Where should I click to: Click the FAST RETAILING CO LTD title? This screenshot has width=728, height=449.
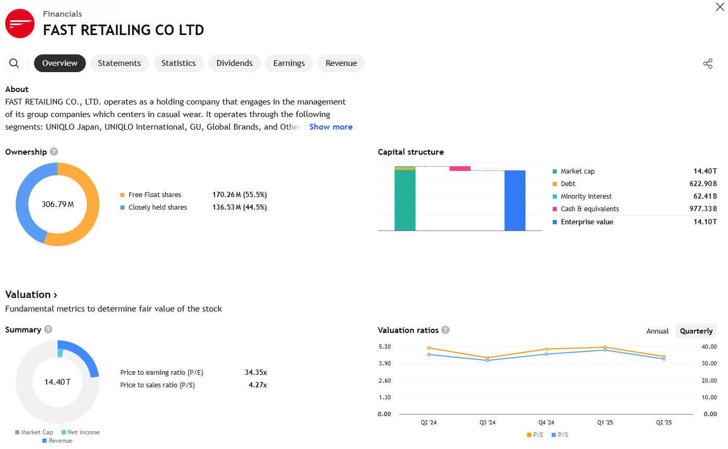(124, 30)
